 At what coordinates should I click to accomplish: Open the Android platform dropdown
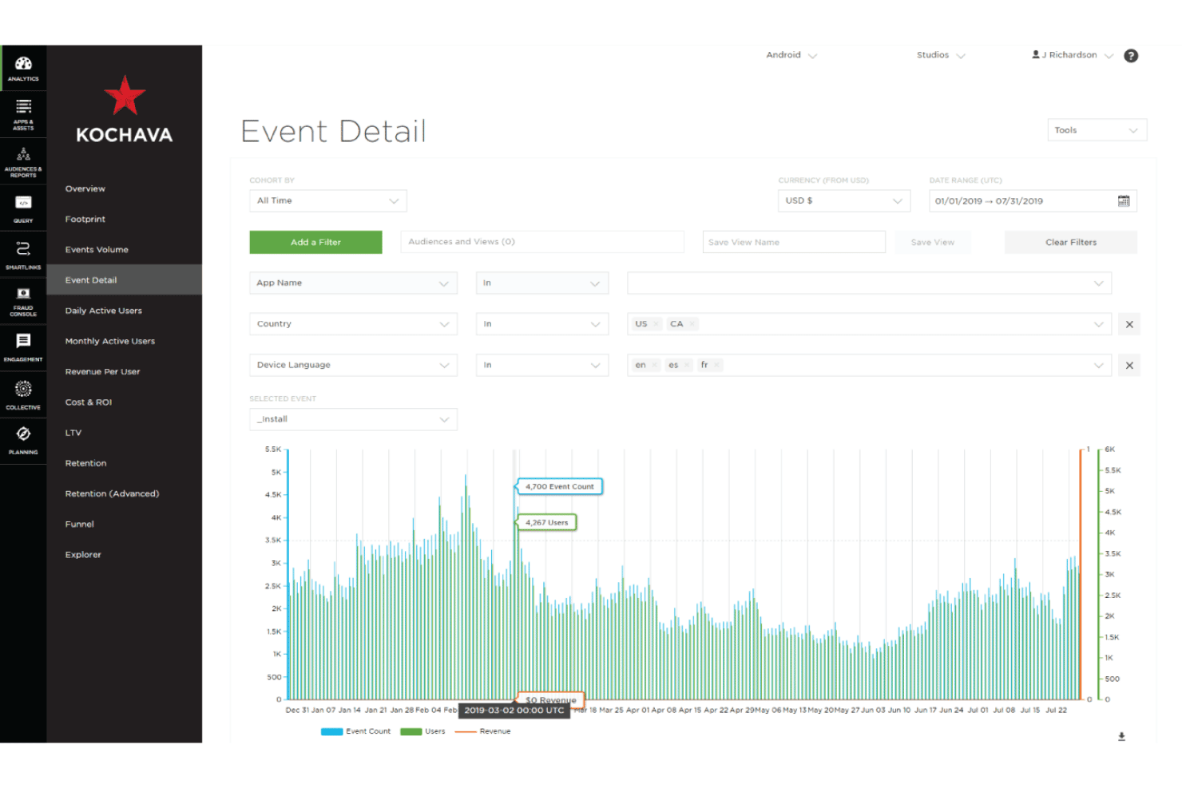791,55
